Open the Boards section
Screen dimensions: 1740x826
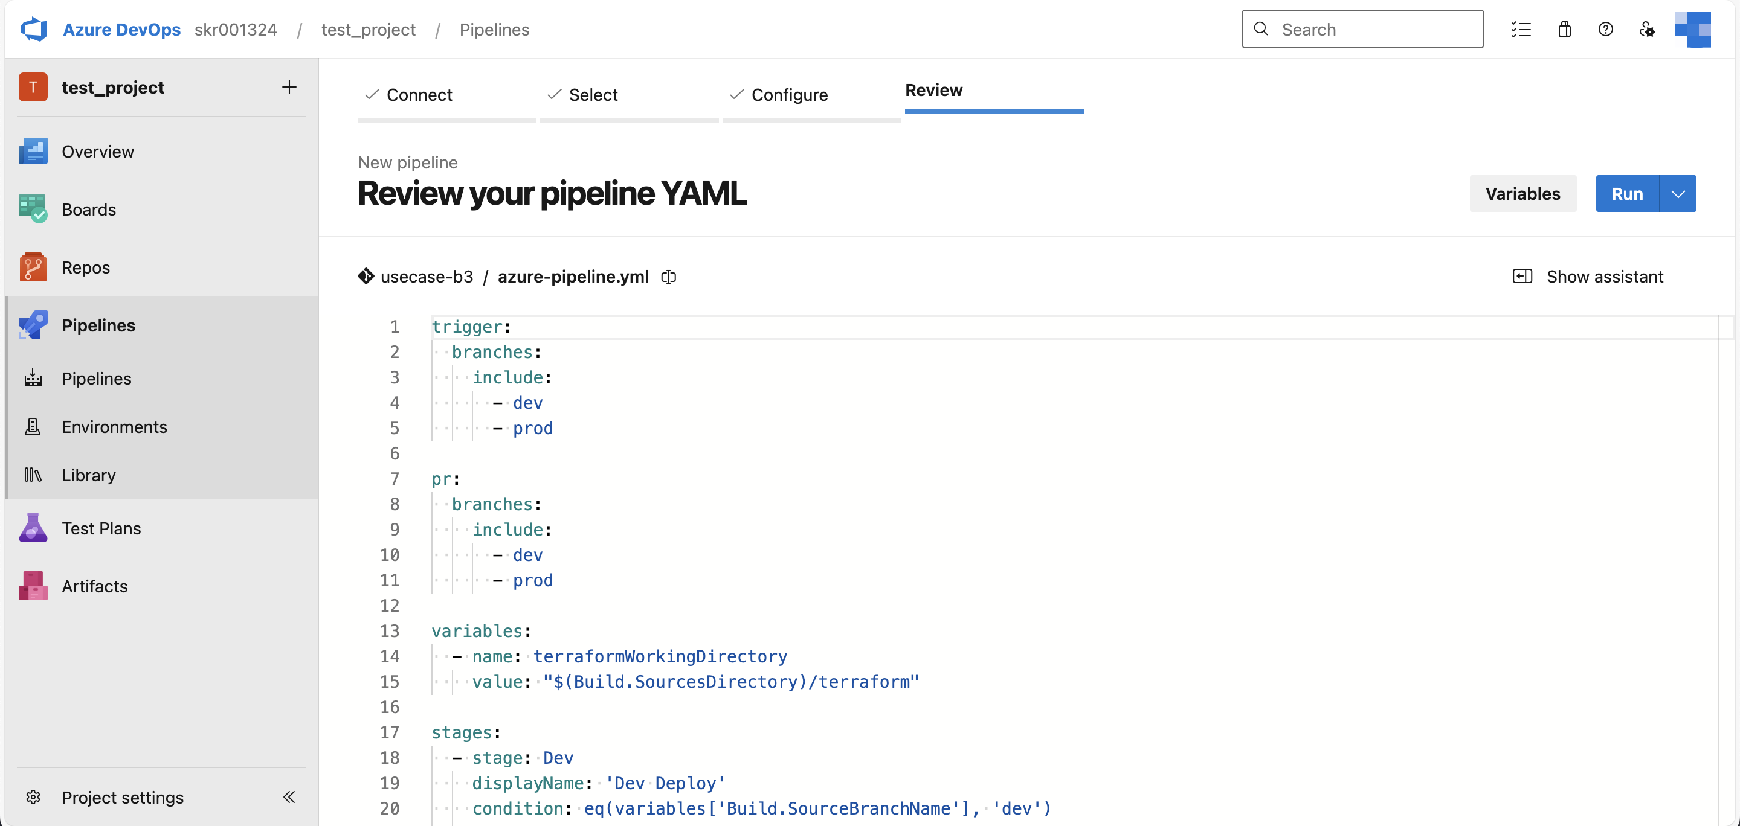point(88,209)
